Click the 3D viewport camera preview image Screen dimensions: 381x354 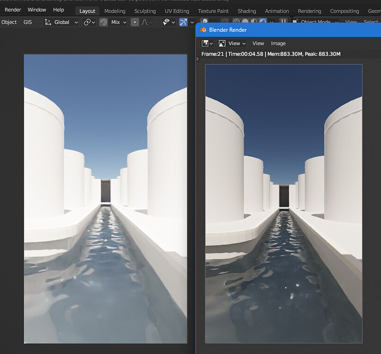pyautogui.click(x=106, y=199)
